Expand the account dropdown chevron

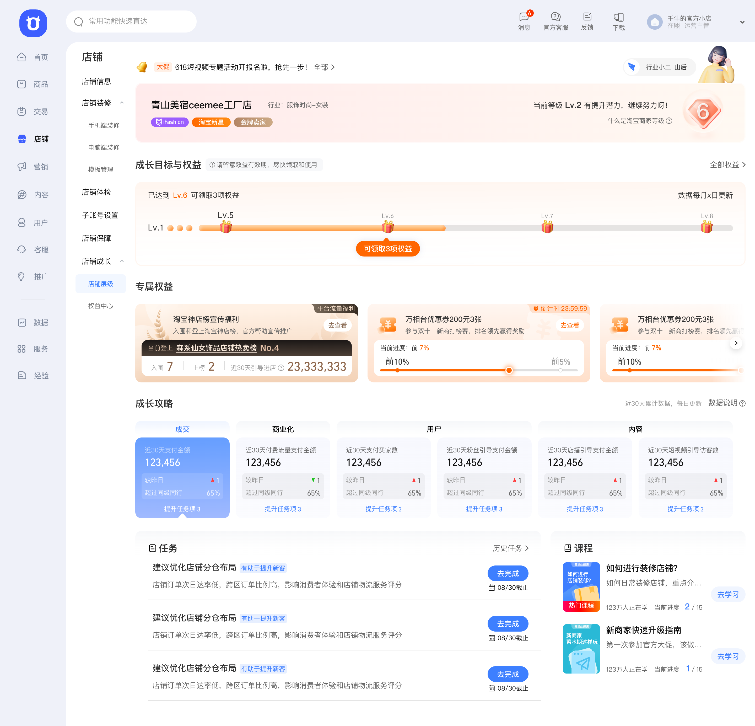point(742,22)
